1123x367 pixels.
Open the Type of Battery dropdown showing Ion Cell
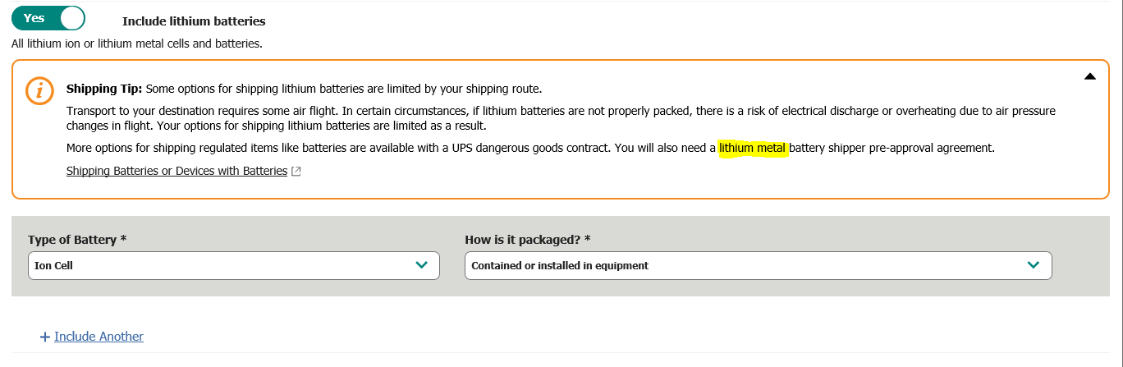[222, 265]
